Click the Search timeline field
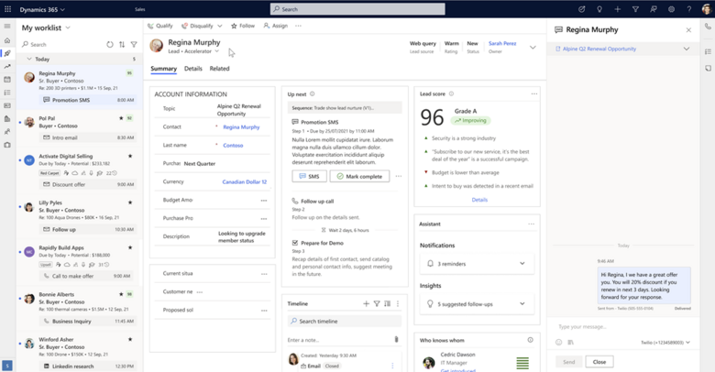 [x=345, y=321]
